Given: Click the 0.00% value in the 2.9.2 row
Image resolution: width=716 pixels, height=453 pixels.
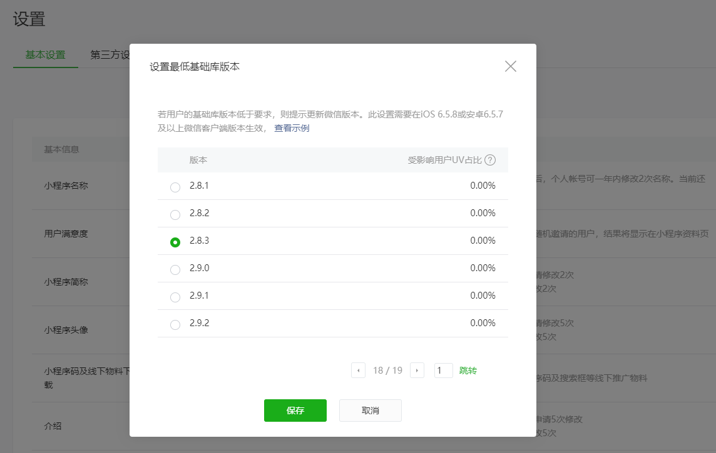Looking at the screenshot, I should pos(483,322).
